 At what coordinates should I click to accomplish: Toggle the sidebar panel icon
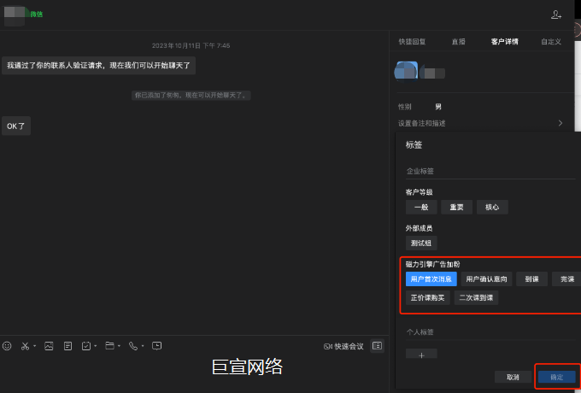click(377, 346)
